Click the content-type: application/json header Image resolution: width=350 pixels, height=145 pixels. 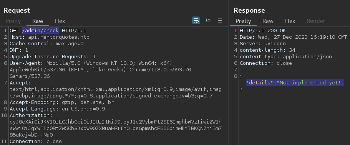[x=286, y=56]
